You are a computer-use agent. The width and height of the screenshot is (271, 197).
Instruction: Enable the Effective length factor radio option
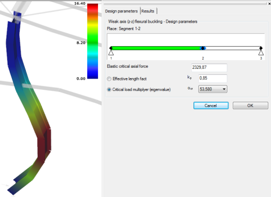click(109, 79)
